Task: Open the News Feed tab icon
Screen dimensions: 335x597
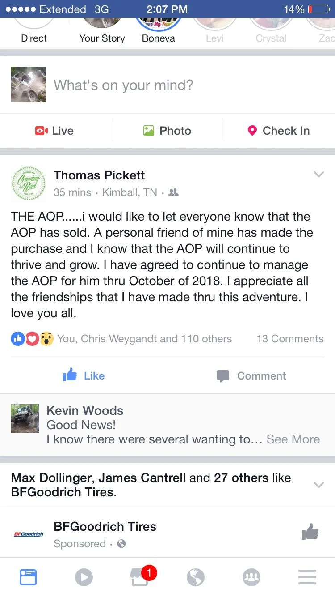Action: tap(28, 577)
